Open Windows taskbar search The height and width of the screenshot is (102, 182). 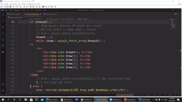click(9, 99)
